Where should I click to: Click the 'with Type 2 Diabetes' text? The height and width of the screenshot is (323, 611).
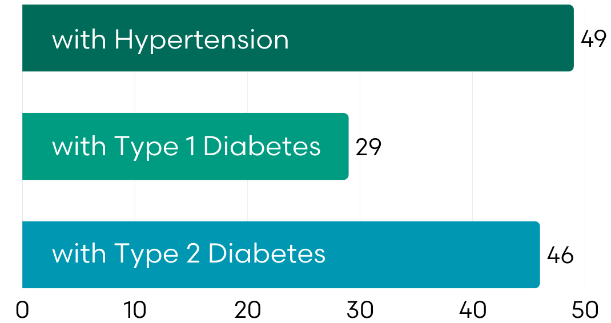pyautogui.click(x=188, y=254)
